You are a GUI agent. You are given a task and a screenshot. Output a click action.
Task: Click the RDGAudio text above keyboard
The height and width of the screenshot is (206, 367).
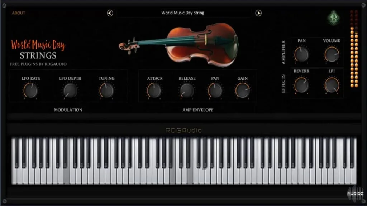click(183, 130)
